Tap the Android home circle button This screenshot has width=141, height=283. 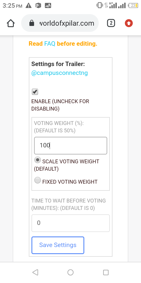click(70, 272)
